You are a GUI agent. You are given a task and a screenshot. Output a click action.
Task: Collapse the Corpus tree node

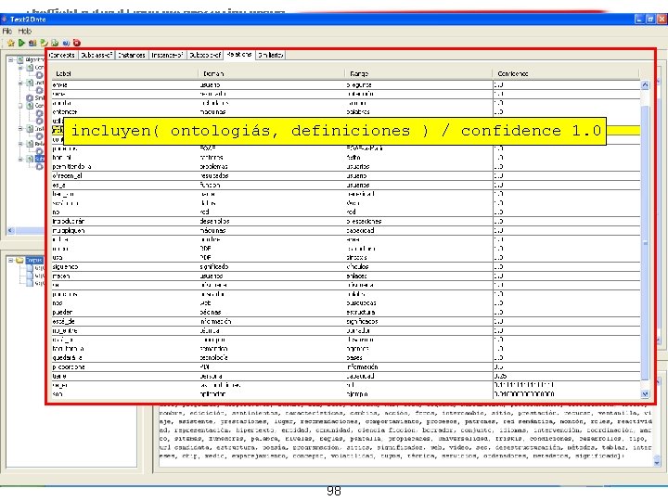coord(11,260)
